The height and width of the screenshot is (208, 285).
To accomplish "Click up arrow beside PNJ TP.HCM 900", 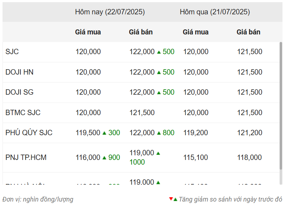I will tap(104, 158).
